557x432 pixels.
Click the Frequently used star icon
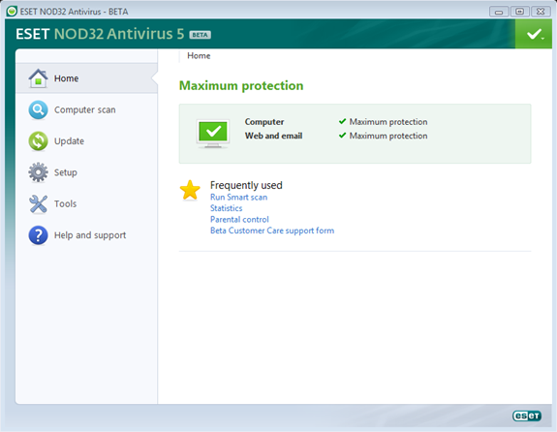[x=190, y=190]
